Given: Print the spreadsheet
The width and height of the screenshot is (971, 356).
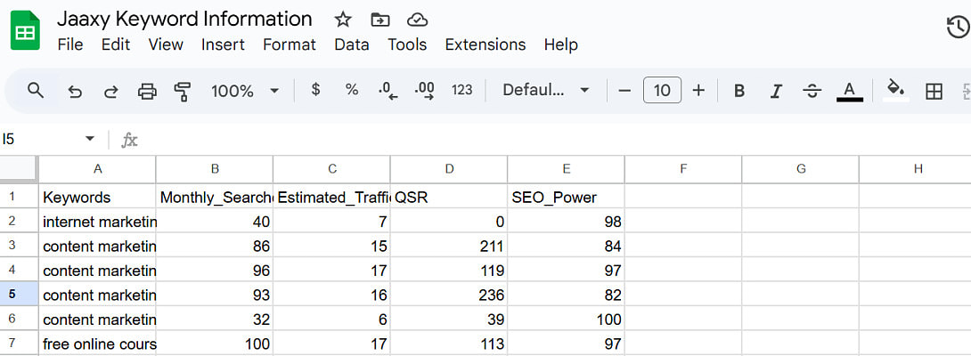Looking at the screenshot, I should coord(147,92).
